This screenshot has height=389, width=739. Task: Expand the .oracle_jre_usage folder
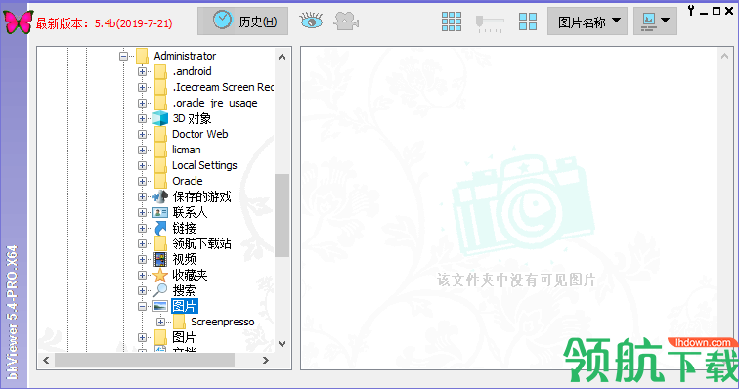coord(142,103)
